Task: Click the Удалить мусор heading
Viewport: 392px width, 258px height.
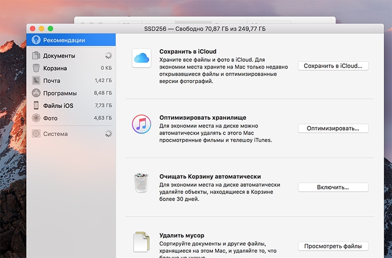Action: pos(182,235)
